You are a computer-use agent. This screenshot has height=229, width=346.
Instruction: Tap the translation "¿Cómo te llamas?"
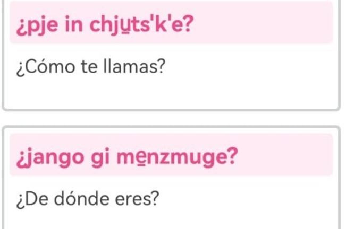pos(91,67)
